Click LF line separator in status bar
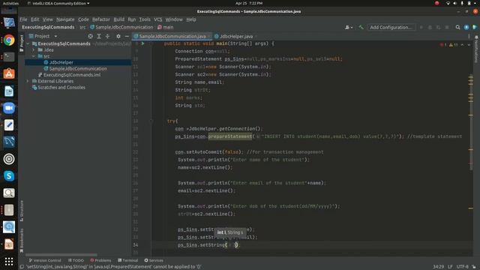 pyautogui.click(x=450, y=267)
